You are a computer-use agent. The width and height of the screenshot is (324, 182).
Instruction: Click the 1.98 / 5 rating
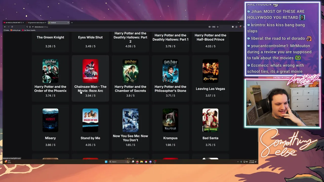point(170,145)
